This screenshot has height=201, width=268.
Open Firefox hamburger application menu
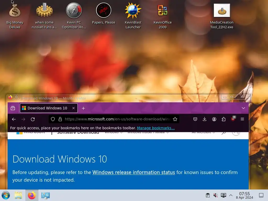point(242,119)
